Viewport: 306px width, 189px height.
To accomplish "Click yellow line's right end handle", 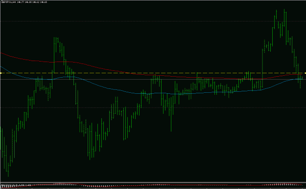I will coord(305,73).
